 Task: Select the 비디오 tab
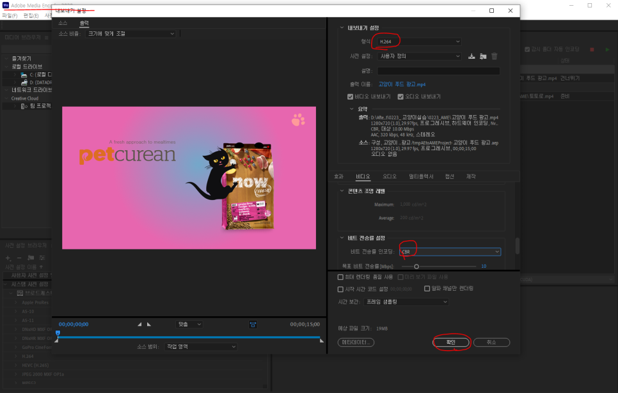coord(363,176)
